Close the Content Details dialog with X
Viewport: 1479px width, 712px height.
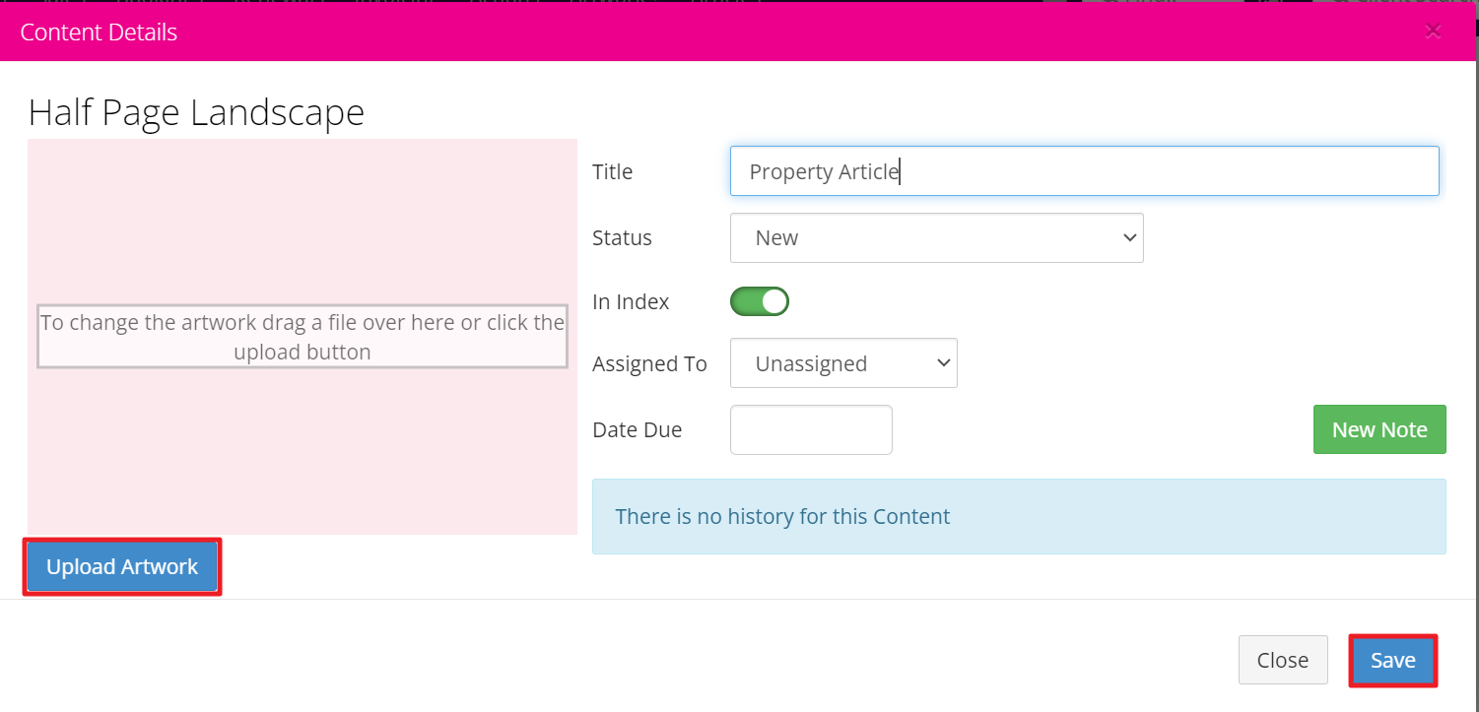coord(1433,32)
